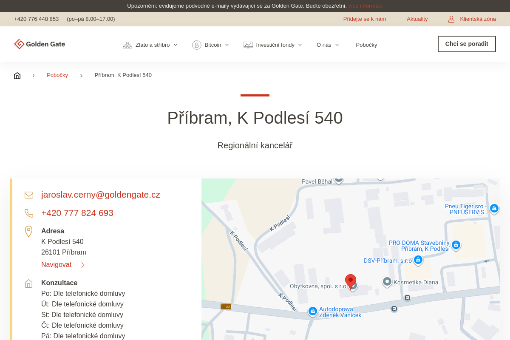The height and width of the screenshot is (340, 510).
Task: Expand the Bitcoin dropdown menu
Action: click(x=211, y=45)
